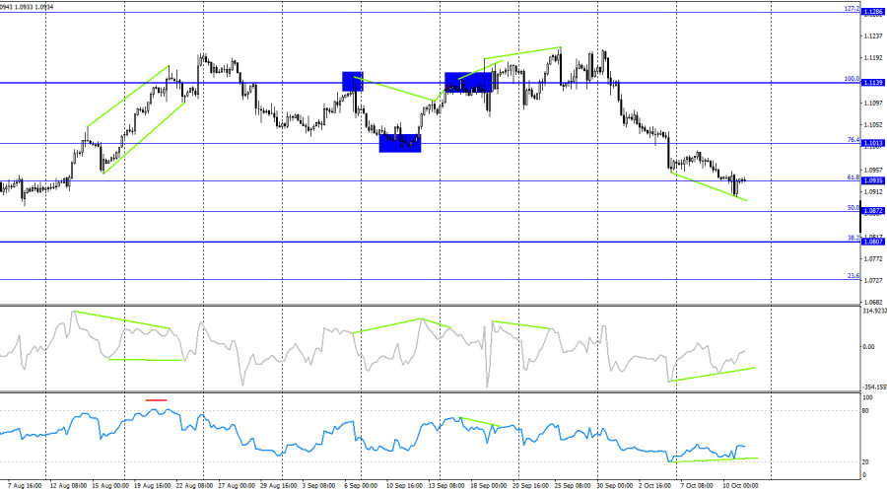Click the 20 Sep 16:00 time label
The width and height of the screenshot is (887, 493).
[x=530, y=486]
